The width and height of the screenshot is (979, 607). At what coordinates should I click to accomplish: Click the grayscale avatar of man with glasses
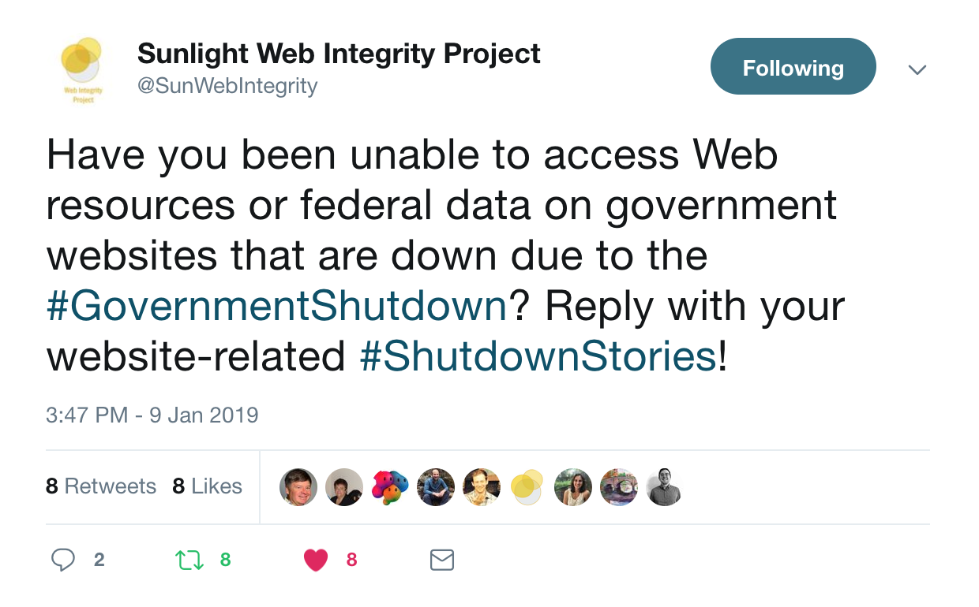point(664,487)
